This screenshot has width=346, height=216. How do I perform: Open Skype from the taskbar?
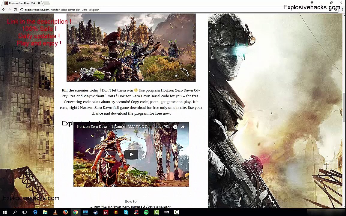click(126, 212)
